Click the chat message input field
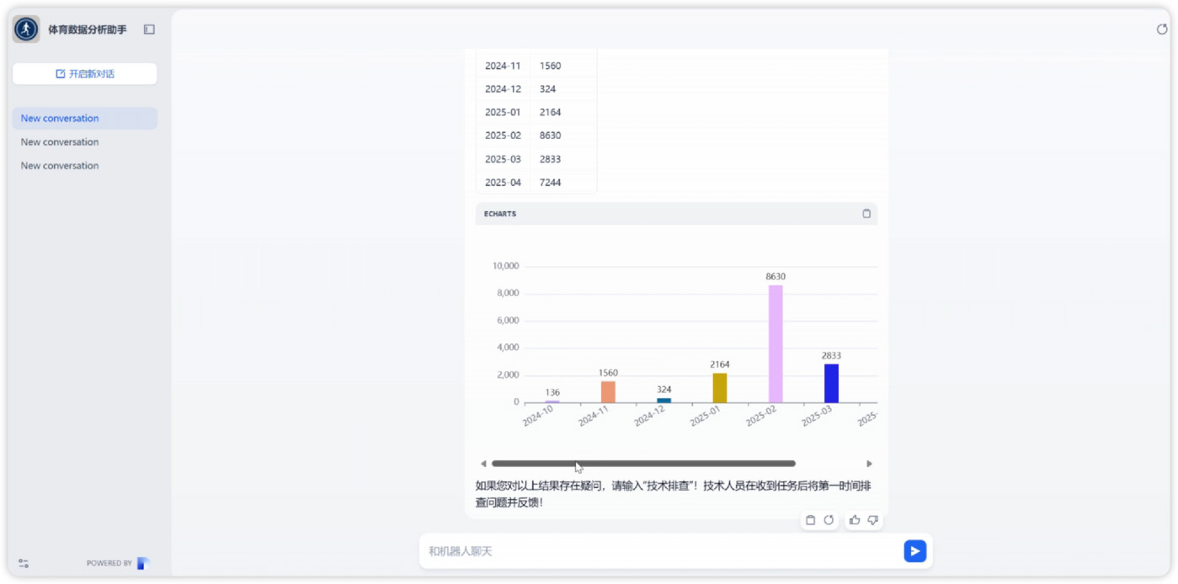The image size is (1178, 584). tap(657, 550)
